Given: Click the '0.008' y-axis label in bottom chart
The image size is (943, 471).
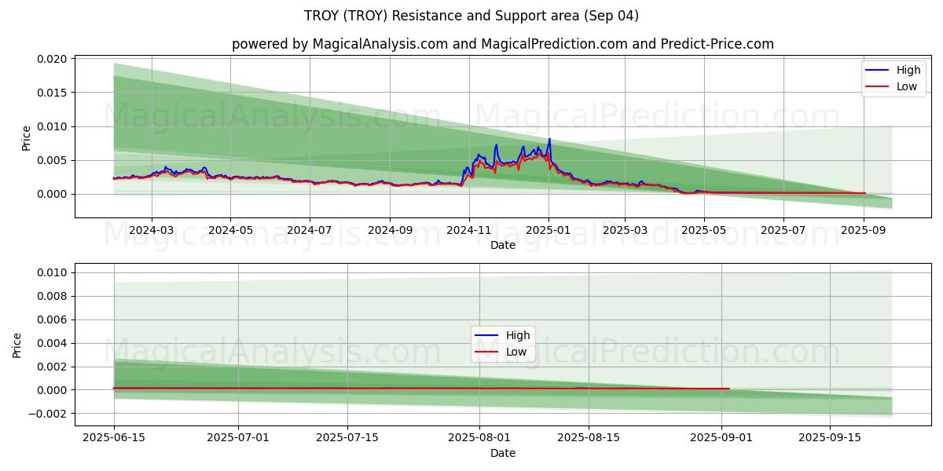Looking at the screenshot, I should coord(53,296).
